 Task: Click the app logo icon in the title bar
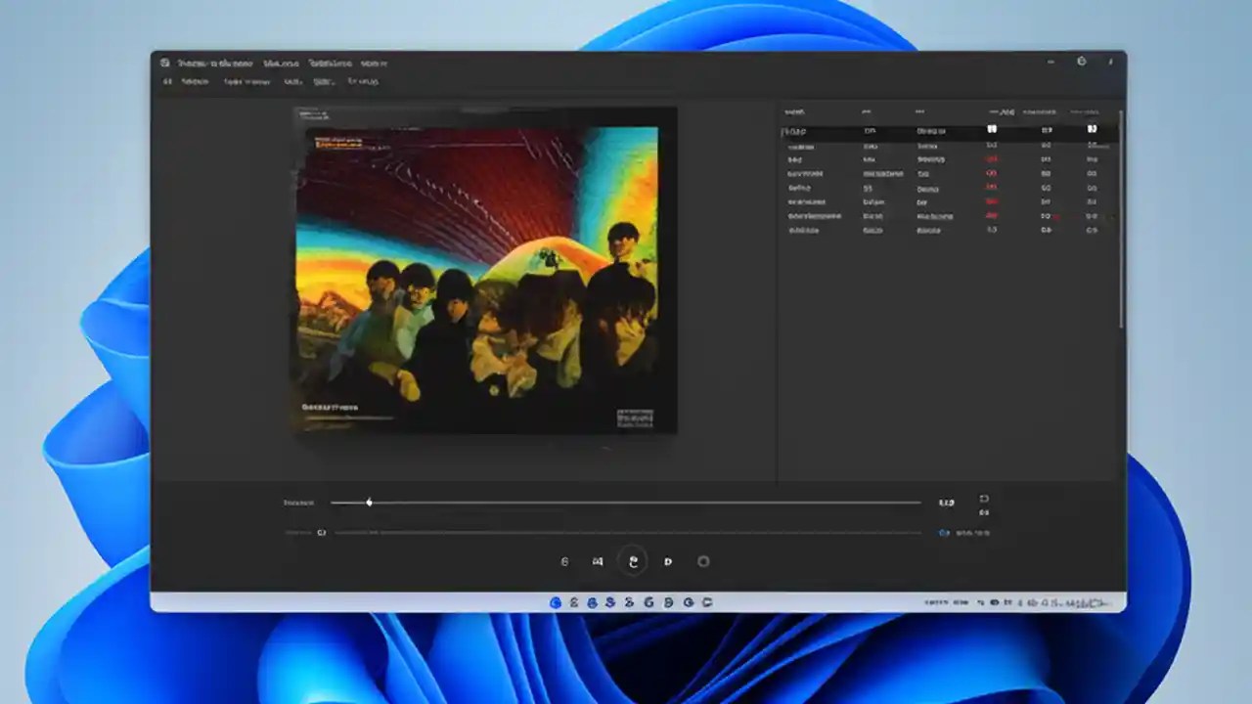pos(163,63)
